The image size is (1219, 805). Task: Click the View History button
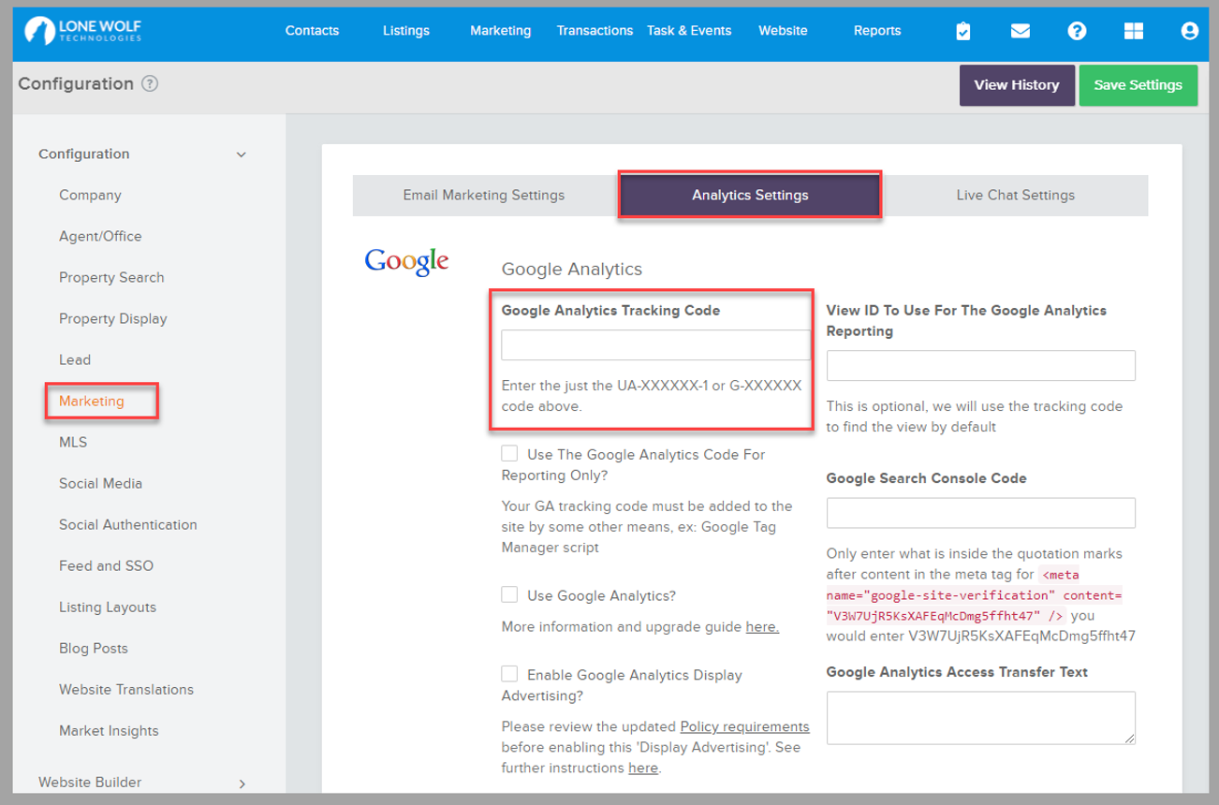coord(1017,85)
